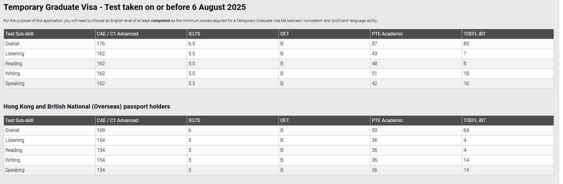Image resolution: width=563 pixels, height=184 pixels.
Task: Click the PTE Academic reading score 48
Action: pyautogui.click(x=374, y=64)
